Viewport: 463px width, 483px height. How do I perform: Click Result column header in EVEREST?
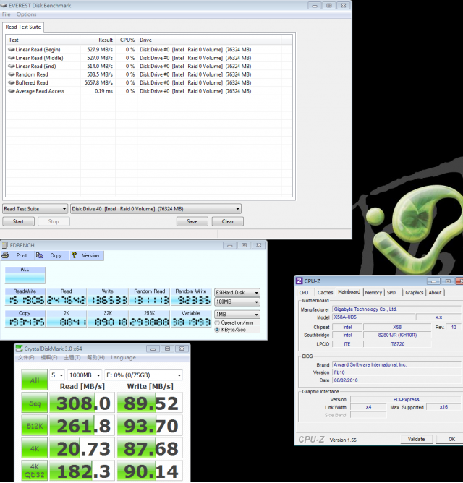click(98, 40)
